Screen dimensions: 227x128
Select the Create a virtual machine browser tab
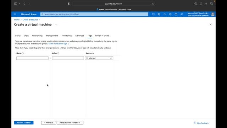click(113, 10)
